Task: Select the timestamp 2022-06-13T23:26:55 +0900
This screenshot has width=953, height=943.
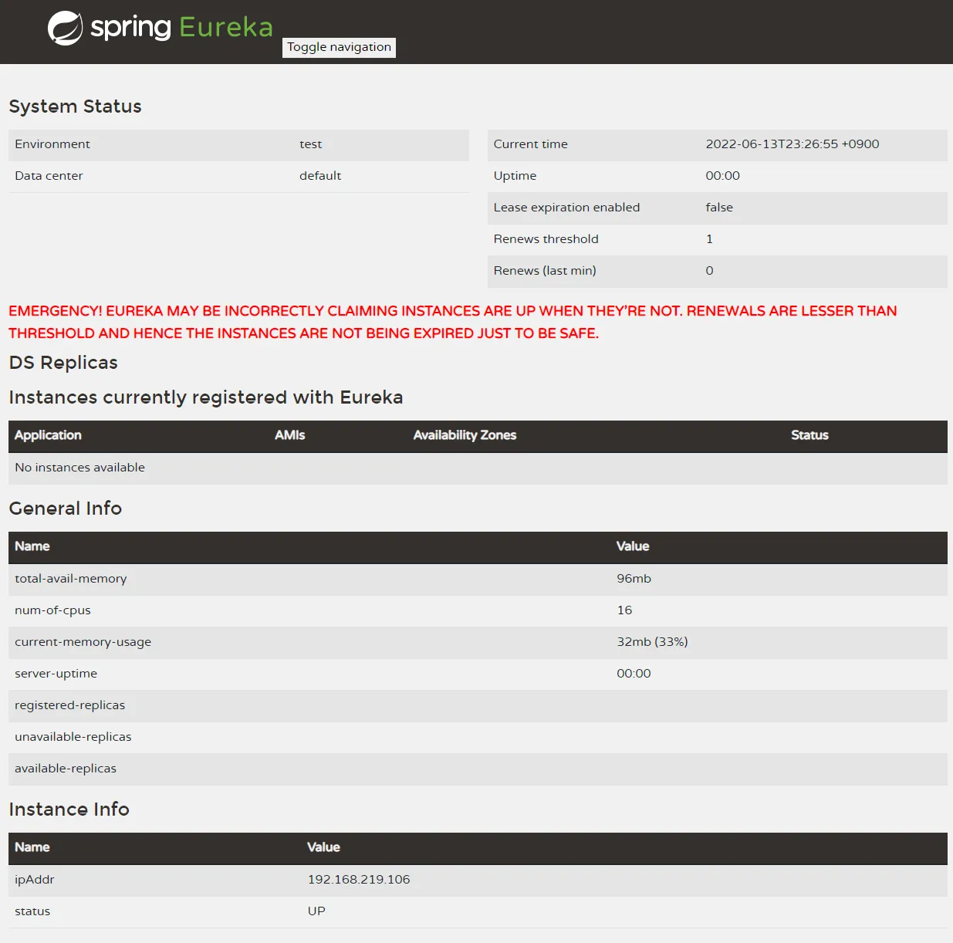Action: point(792,144)
